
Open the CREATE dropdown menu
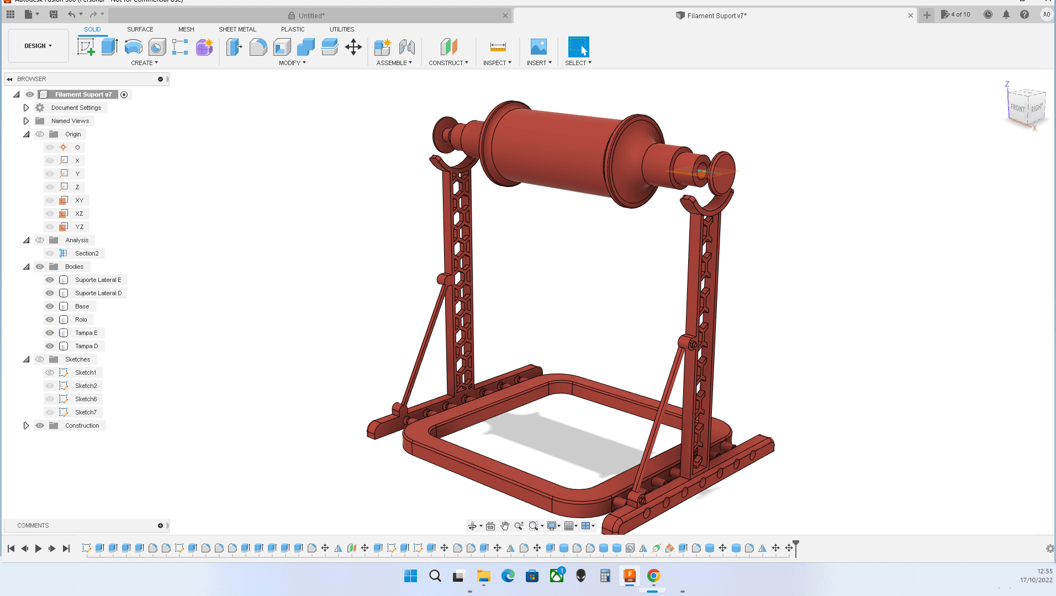click(x=144, y=63)
